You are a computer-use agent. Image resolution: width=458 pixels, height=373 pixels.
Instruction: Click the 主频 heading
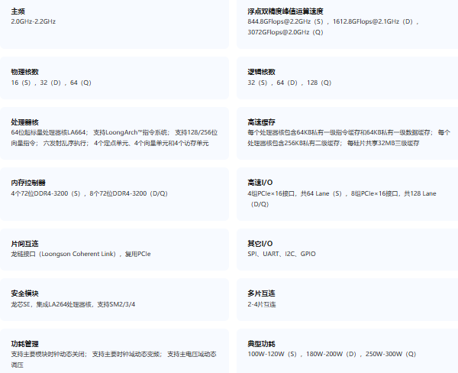(19, 11)
